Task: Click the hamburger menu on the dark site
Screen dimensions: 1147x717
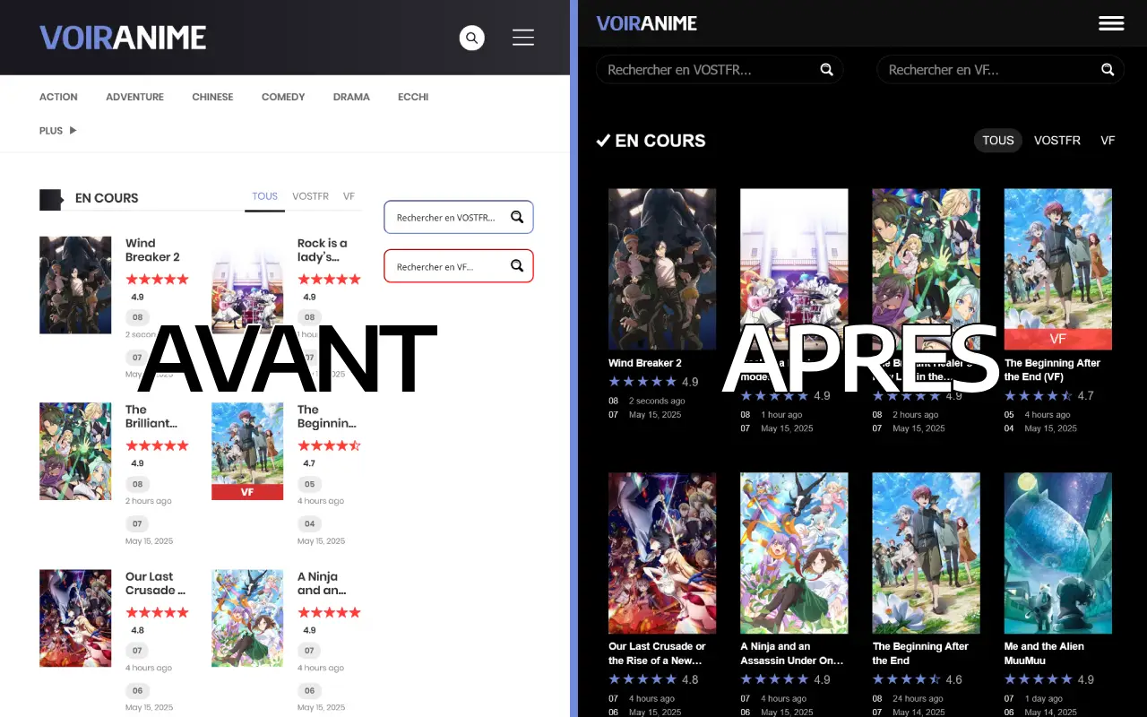Action: [1111, 23]
